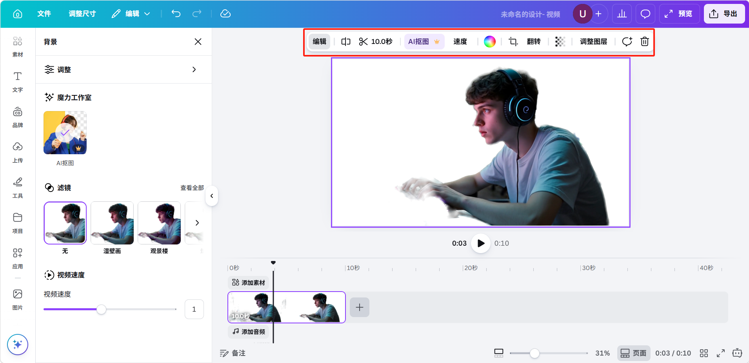Click the 查看全部 filters link
This screenshot has height=363, width=749.
(192, 188)
